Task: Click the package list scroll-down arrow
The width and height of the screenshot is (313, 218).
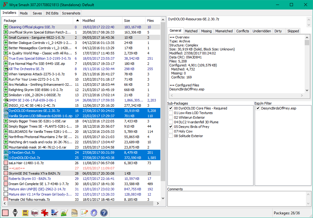Action: [x=163, y=198]
